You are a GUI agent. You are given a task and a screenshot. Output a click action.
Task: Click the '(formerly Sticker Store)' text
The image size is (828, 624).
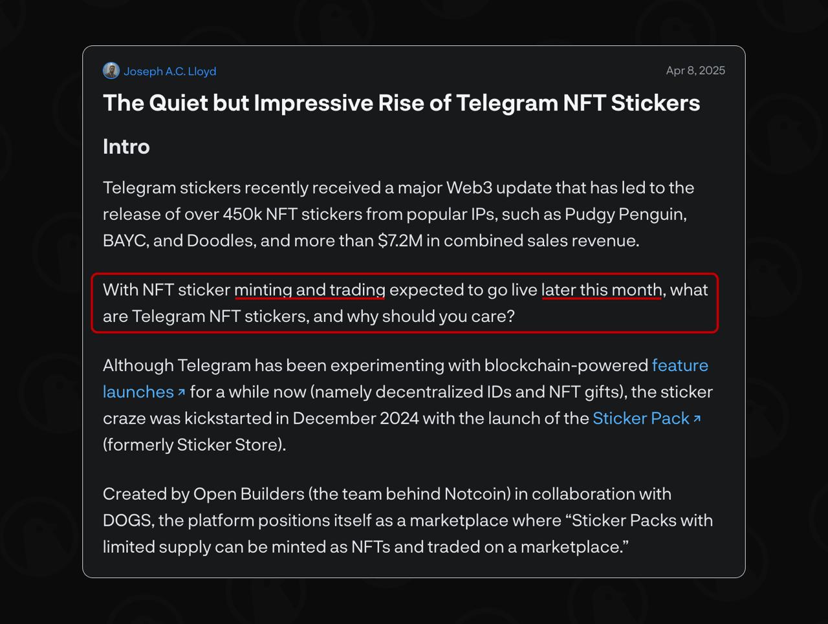[x=194, y=445]
